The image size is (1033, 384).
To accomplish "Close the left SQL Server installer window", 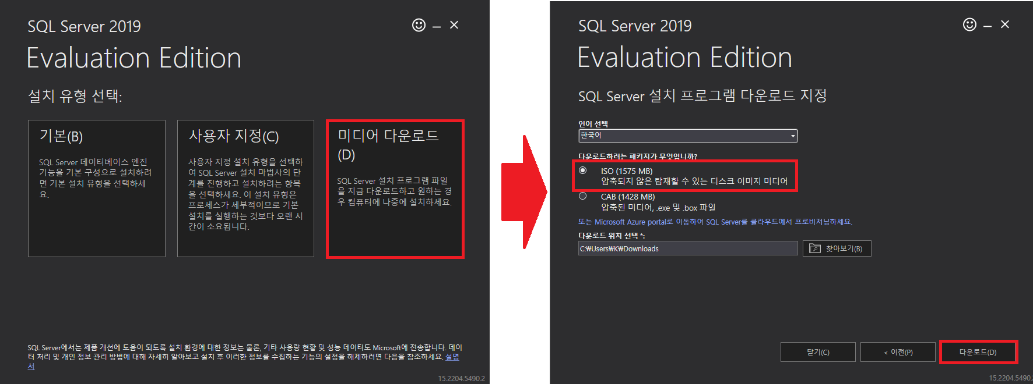I will pos(454,25).
